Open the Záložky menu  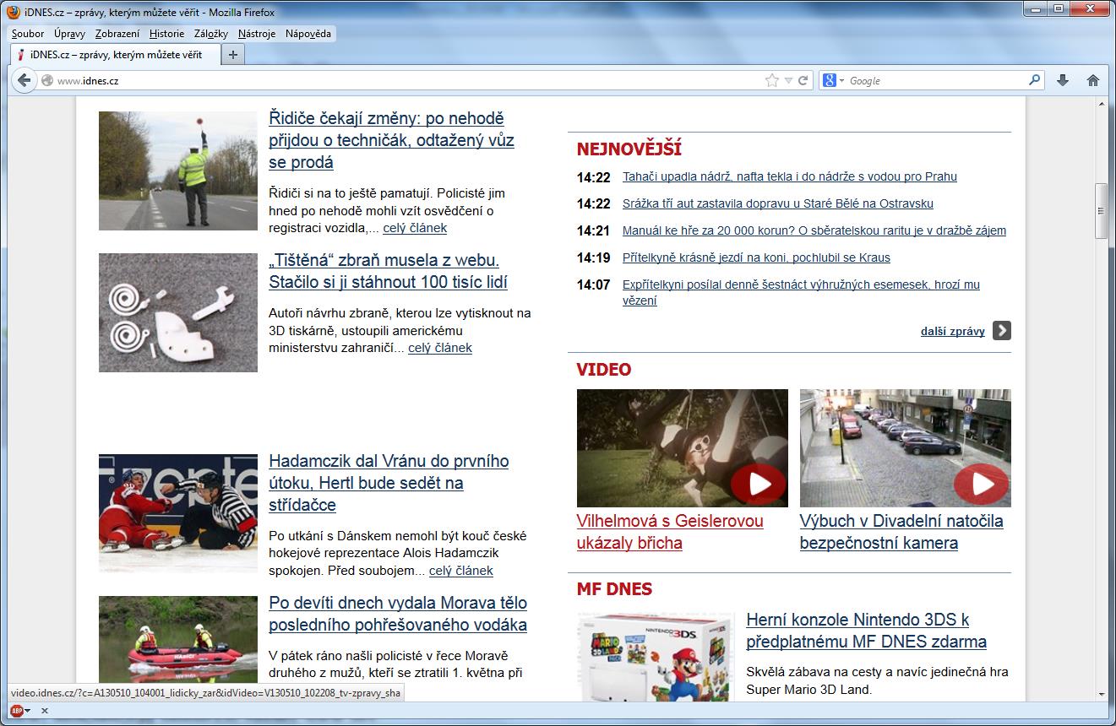(211, 34)
